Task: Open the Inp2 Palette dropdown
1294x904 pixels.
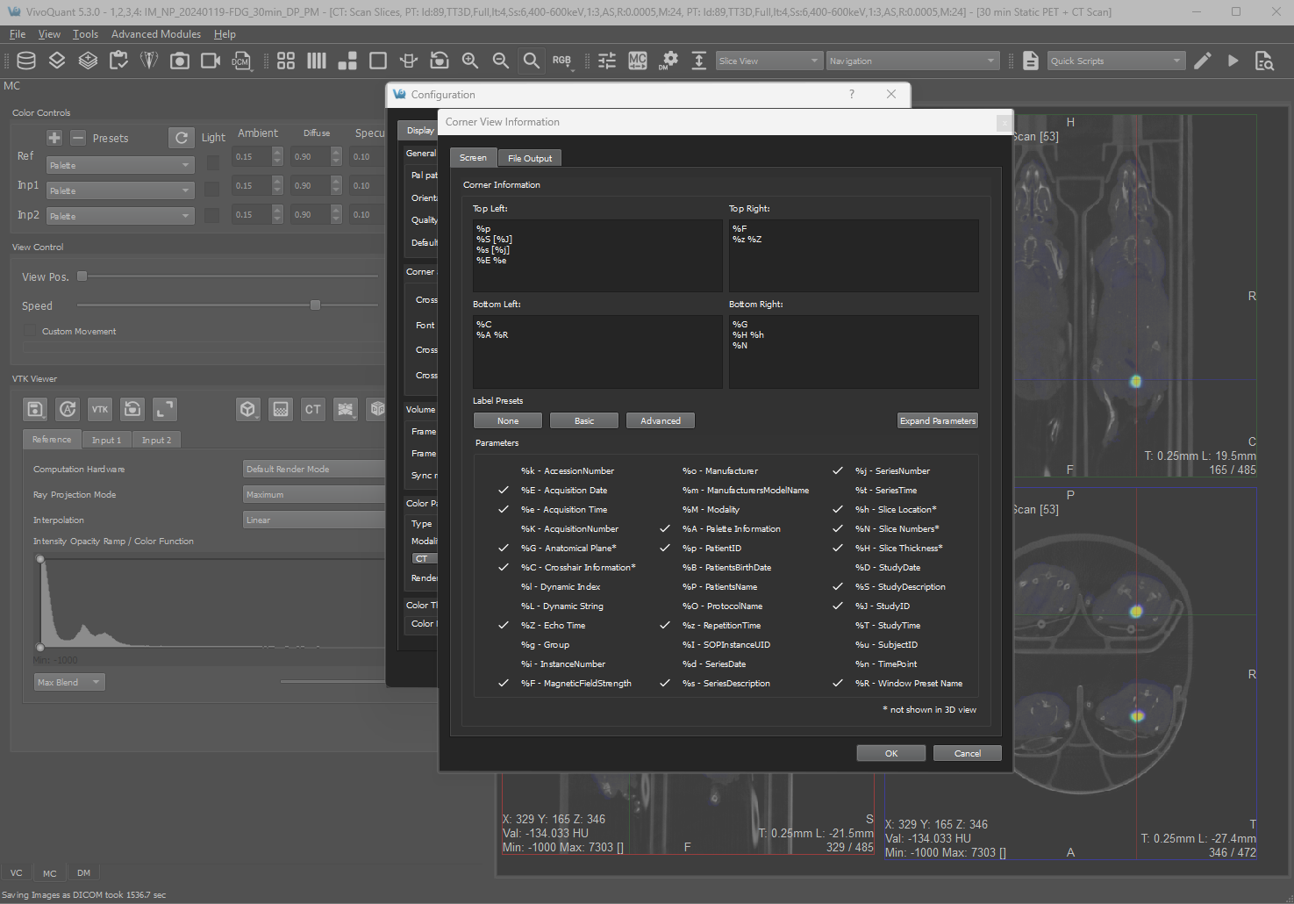Action: tap(120, 216)
